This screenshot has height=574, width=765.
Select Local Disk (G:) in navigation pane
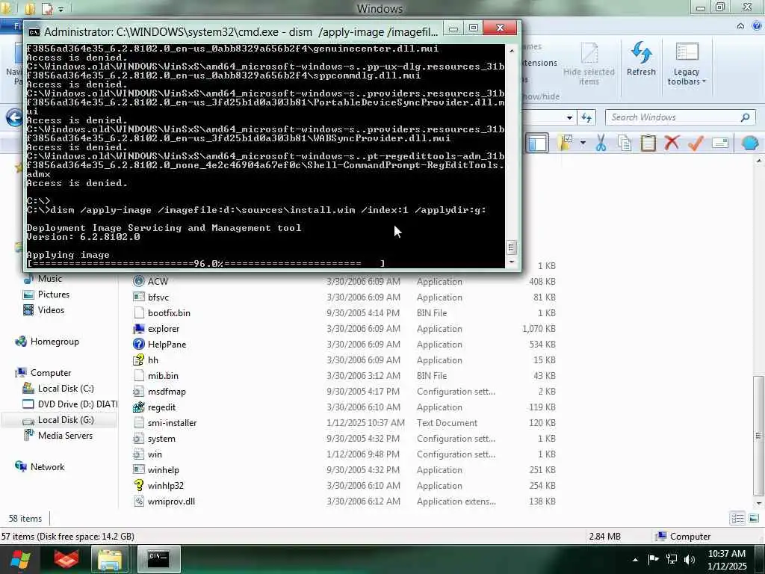click(66, 420)
